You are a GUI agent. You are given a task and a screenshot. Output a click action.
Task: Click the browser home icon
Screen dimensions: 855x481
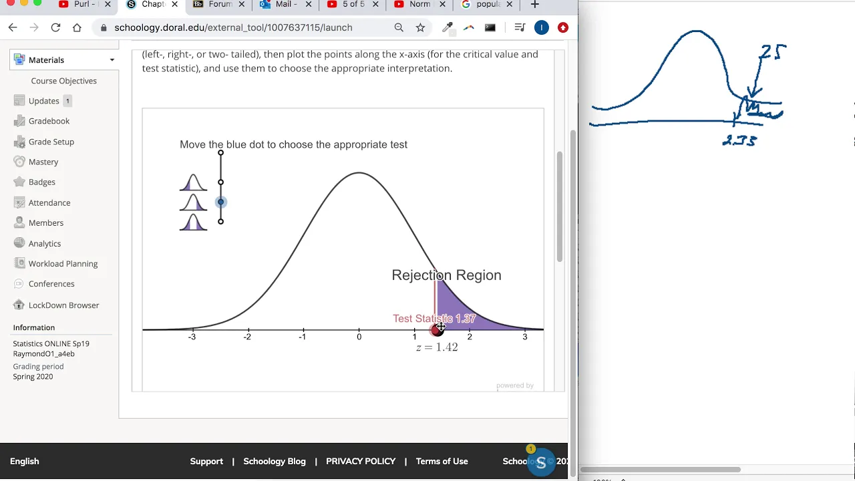(77, 27)
